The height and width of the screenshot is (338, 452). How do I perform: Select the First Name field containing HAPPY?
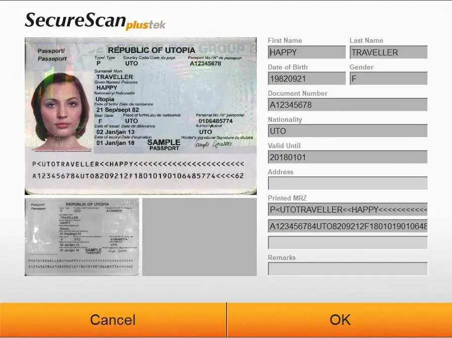pyautogui.click(x=307, y=52)
